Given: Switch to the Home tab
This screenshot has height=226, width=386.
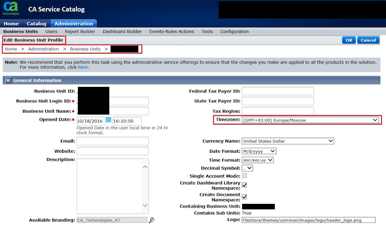Looking at the screenshot, I should 11,23.
